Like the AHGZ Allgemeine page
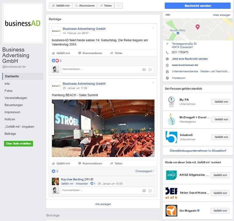The height and width of the screenshot is (221, 234). tap(220, 175)
